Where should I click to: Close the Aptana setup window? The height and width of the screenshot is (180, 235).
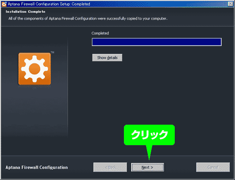(230, 4)
